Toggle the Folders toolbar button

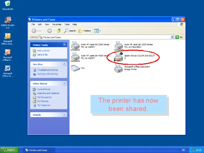(x=84, y=31)
